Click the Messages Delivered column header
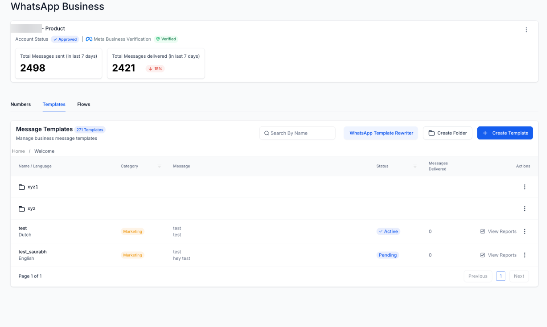 coord(438,166)
